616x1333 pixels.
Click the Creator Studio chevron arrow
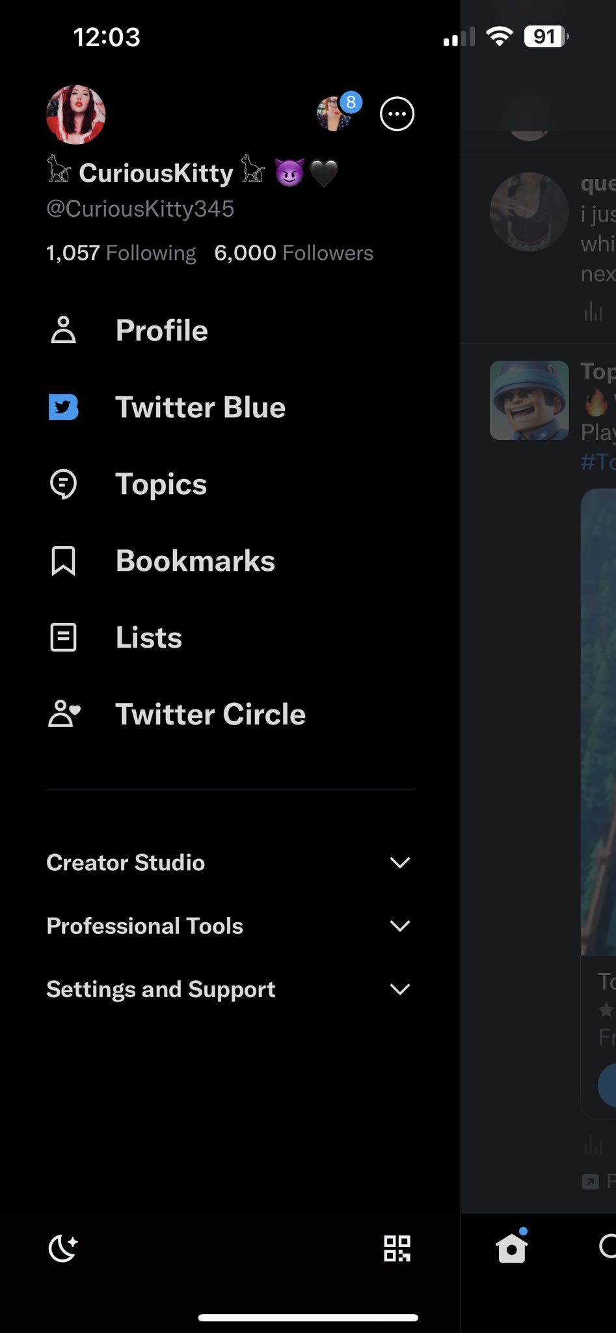[399, 862]
